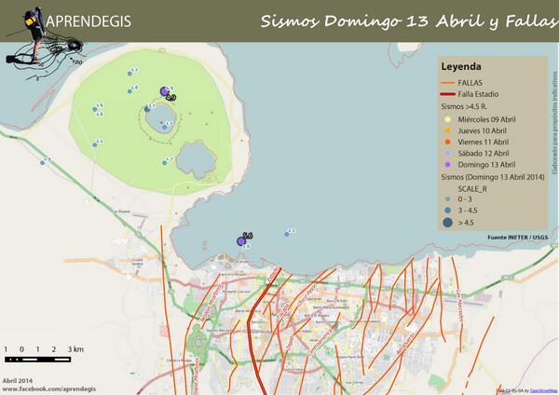Screen dimensions: 559x395
Task: Click the 'Las Mercedes' fault label
Action: coord(461,307)
